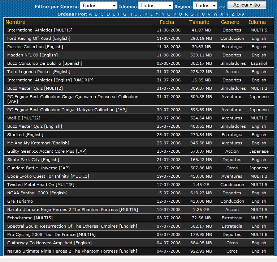Open Taito Legends Pocket [English]

point(39,72)
